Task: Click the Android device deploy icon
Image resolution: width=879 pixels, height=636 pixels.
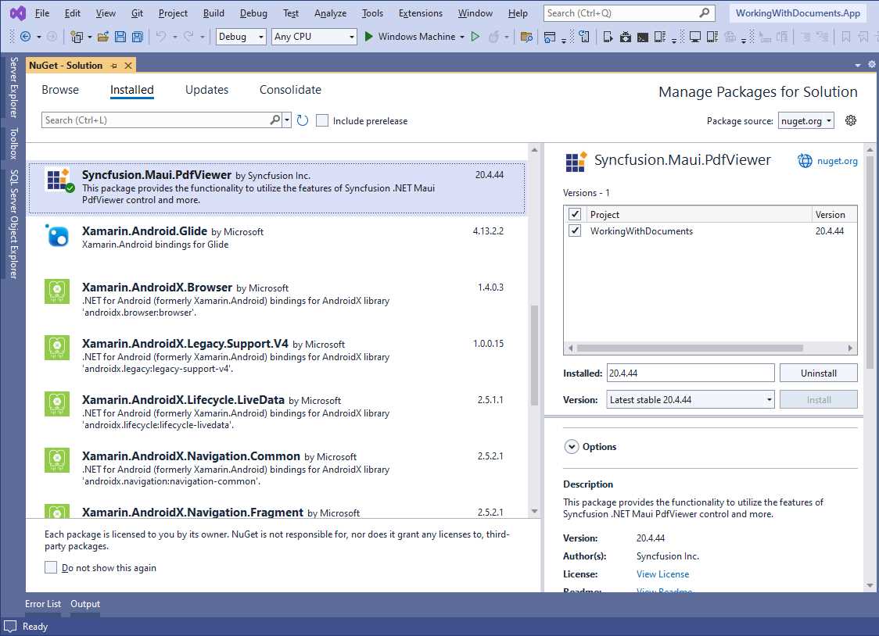Action: click(608, 37)
